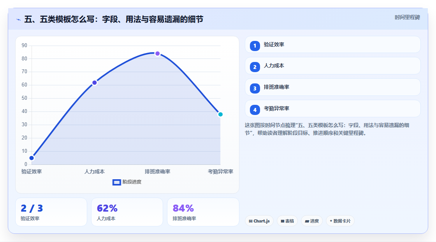Click the 62% stat card value
This screenshot has height=242, width=436.
[107, 208]
